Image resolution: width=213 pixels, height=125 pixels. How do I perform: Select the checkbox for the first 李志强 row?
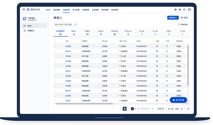(x=55, y=56)
